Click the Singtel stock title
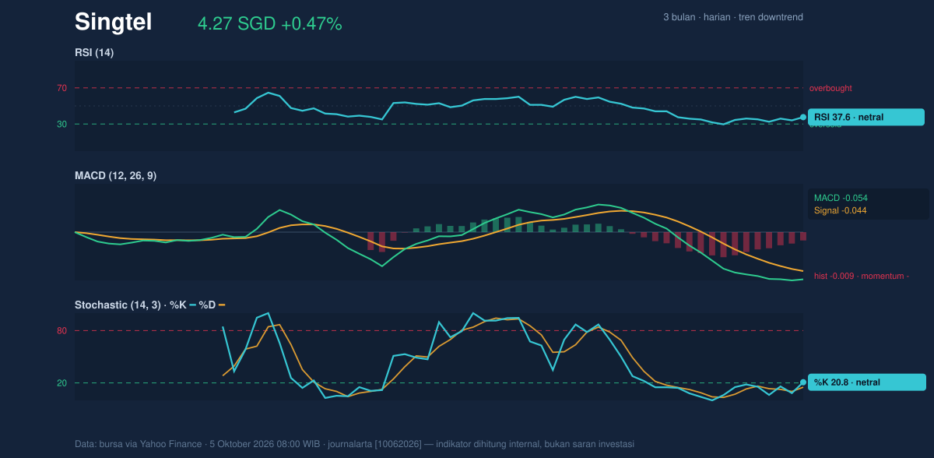This screenshot has height=458, width=934. [113, 22]
